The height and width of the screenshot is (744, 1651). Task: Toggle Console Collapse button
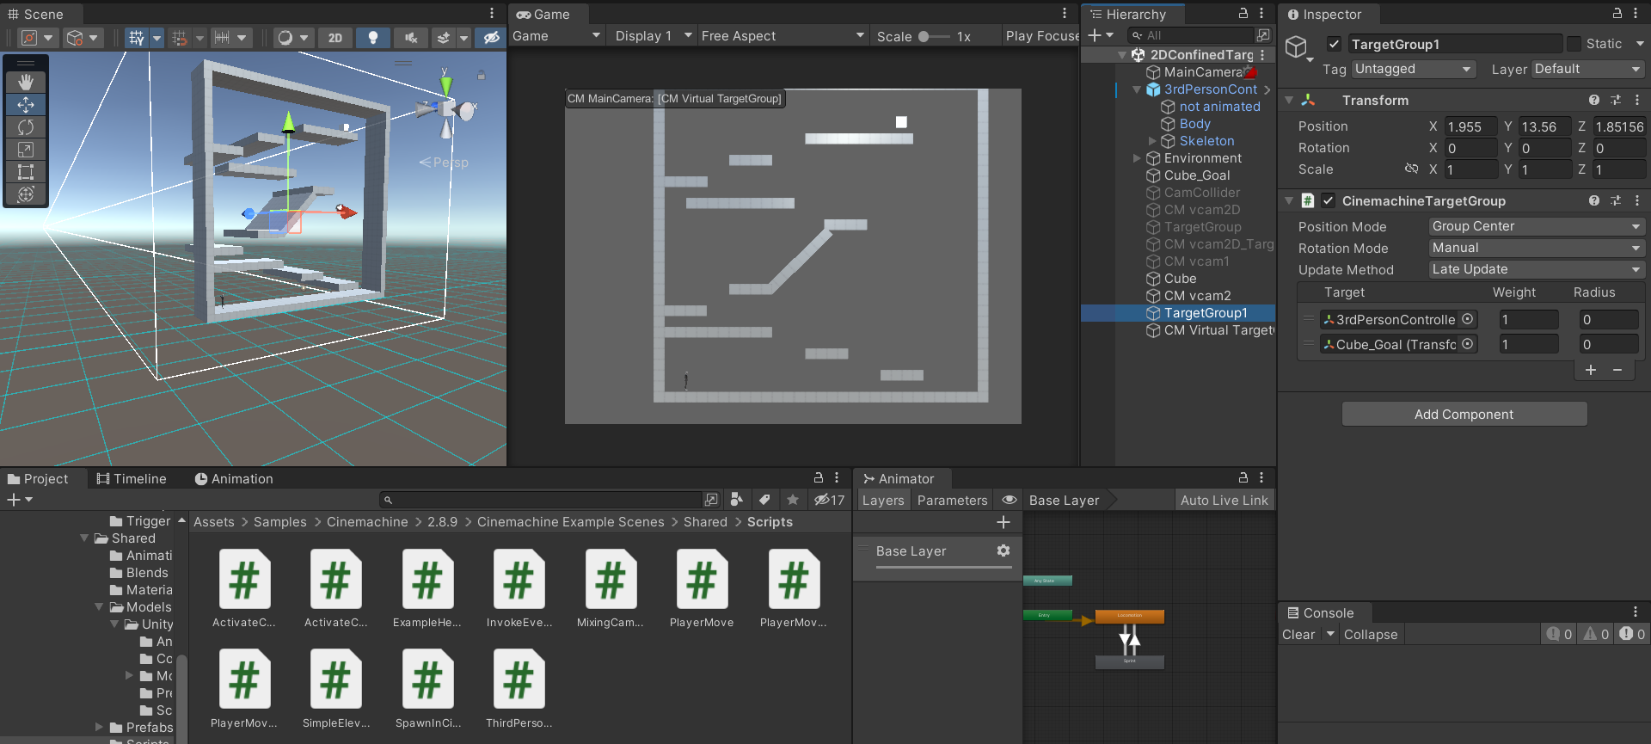click(1371, 635)
